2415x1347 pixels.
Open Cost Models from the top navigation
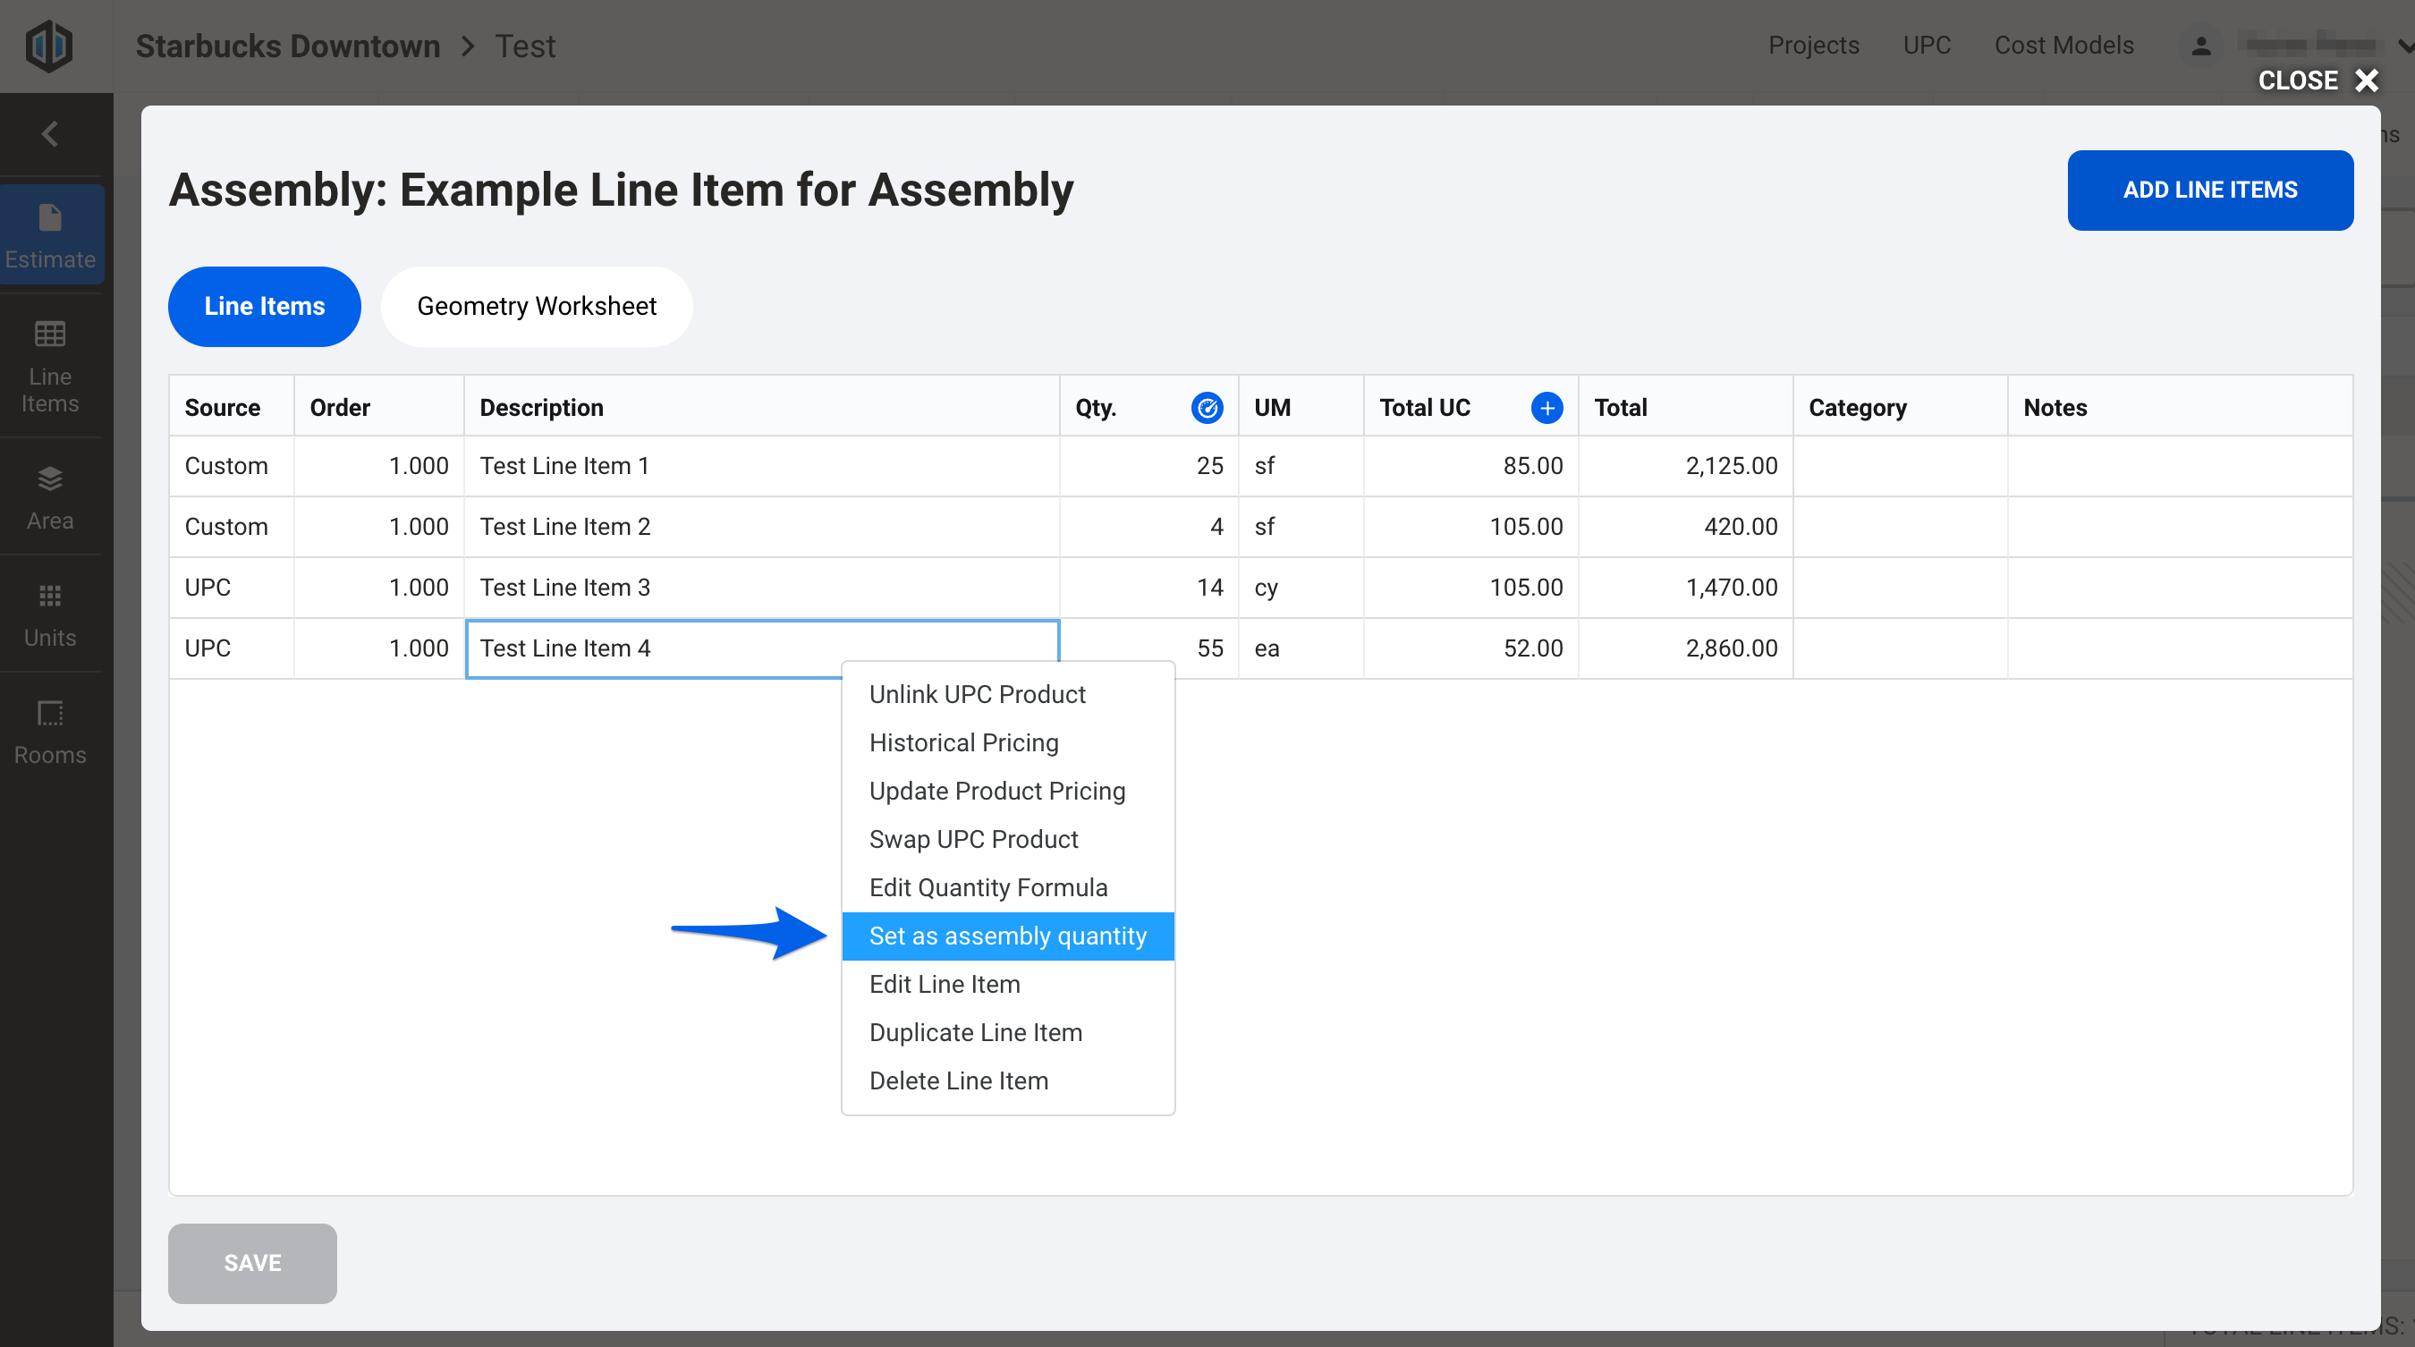click(2064, 45)
